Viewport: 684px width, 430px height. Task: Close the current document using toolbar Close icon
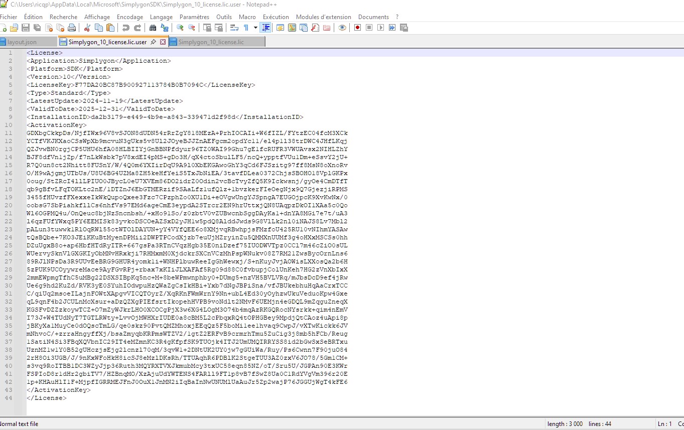(48, 28)
